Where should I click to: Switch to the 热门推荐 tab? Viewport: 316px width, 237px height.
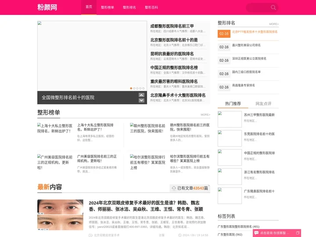point(233,104)
